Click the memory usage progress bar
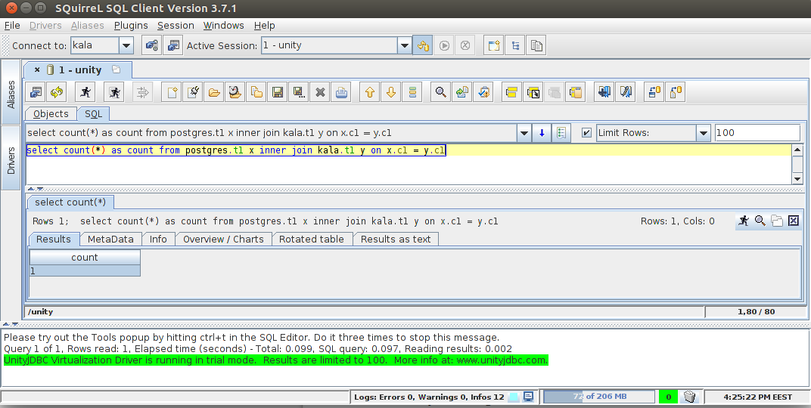This screenshot has height=408, width=811. click(x=598, y=397)
